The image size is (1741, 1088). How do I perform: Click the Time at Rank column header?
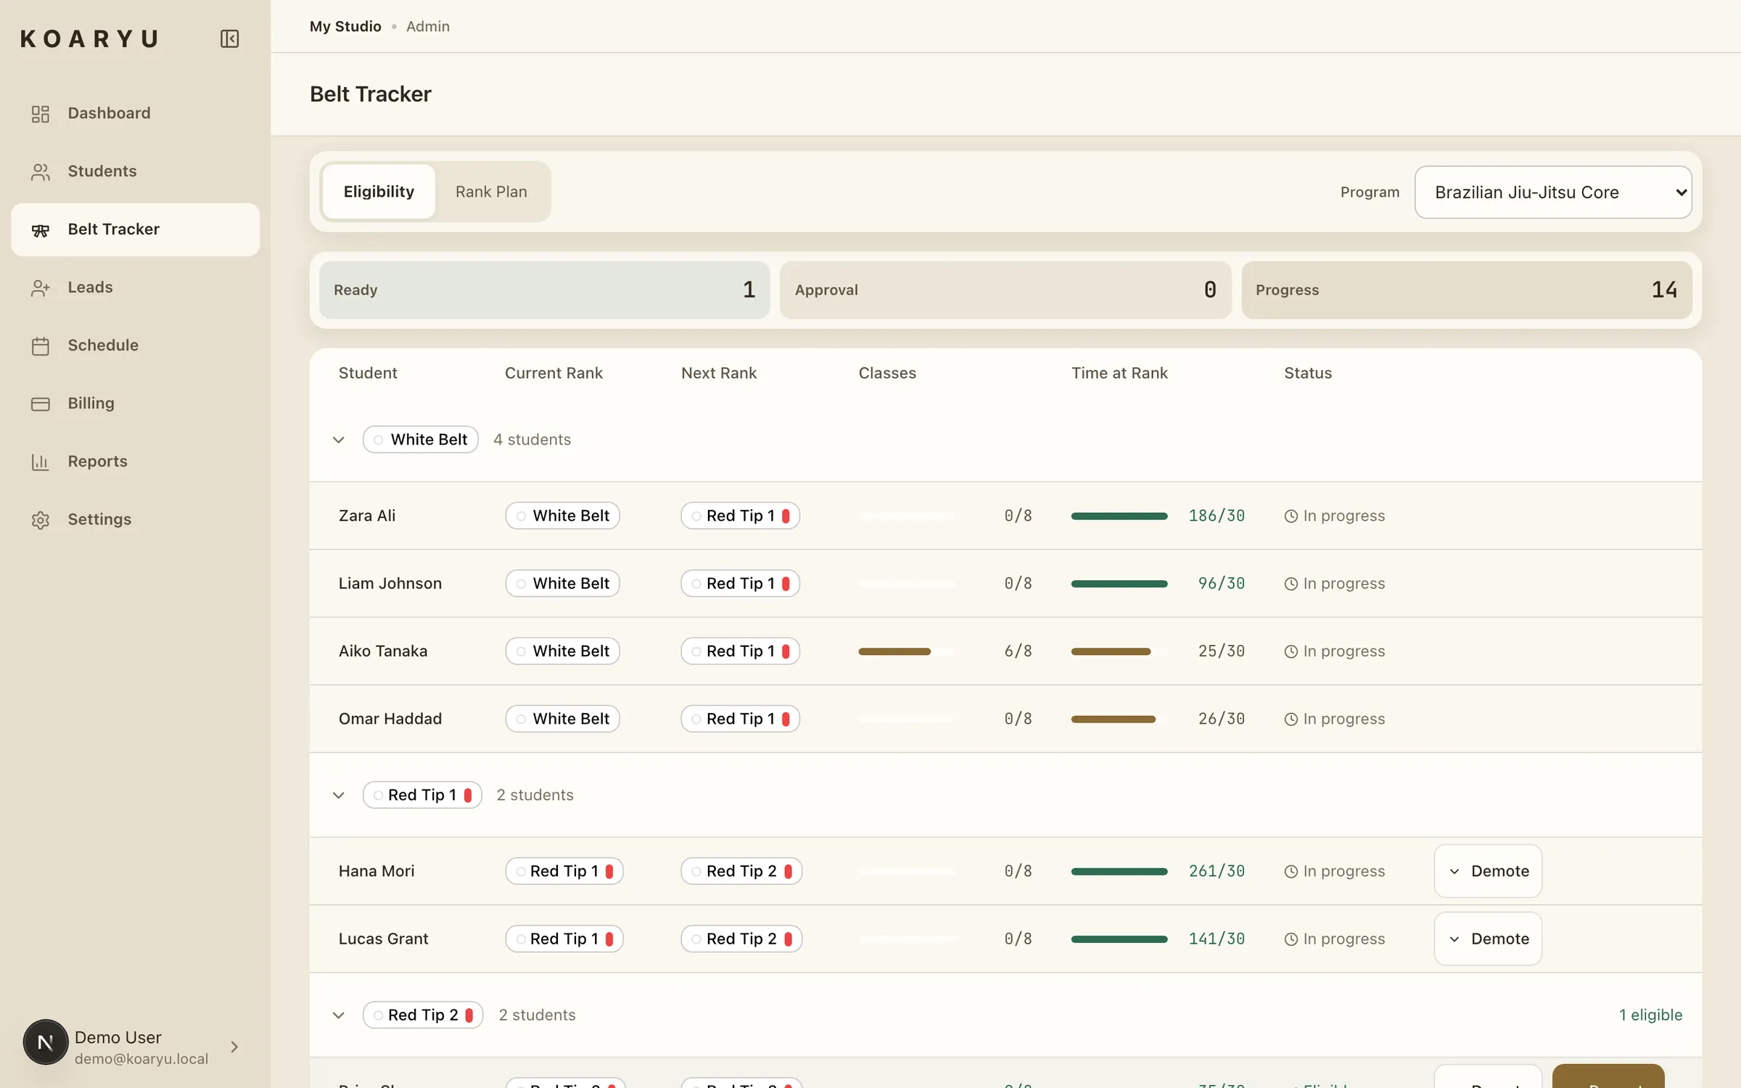click(x=1119, y=373)
